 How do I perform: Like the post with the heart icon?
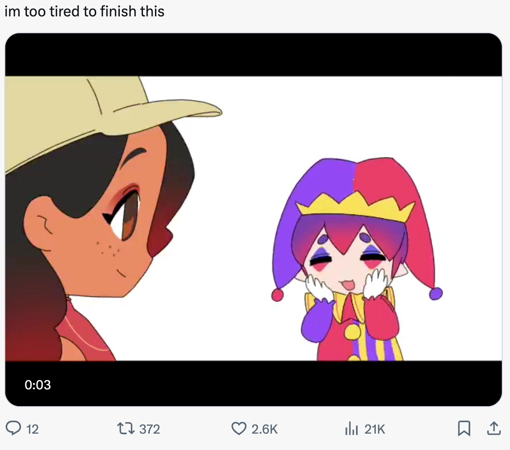click(x=239, y=428)
